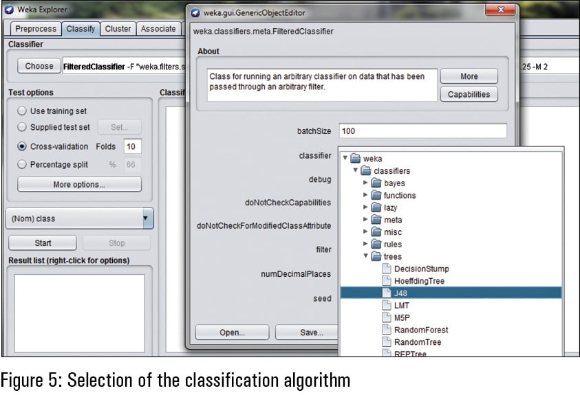
Task: Open the Preprocess tab
Action: coord(35,29)
